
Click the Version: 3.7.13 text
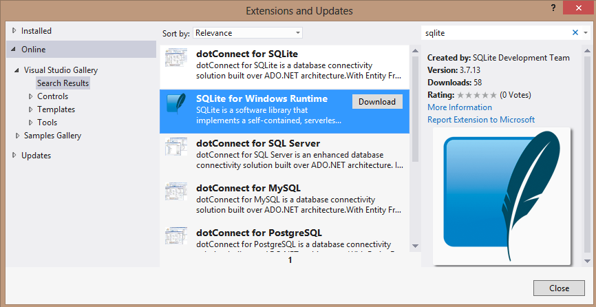[452, 70]
